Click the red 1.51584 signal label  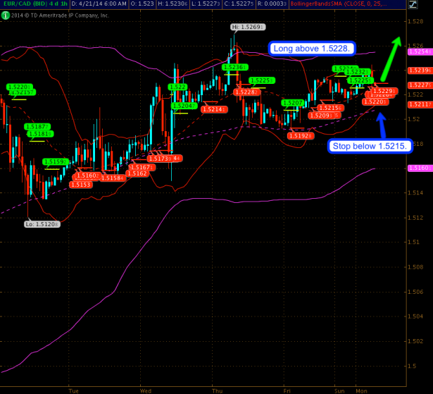pyautogui.click(x=112, y=178)
